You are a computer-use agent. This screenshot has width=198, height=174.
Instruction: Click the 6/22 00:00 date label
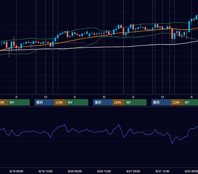coord(191,171)
